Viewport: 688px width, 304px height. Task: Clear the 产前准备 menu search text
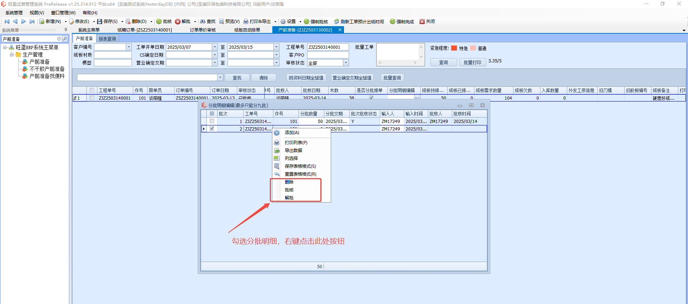[x=59, y=39]
